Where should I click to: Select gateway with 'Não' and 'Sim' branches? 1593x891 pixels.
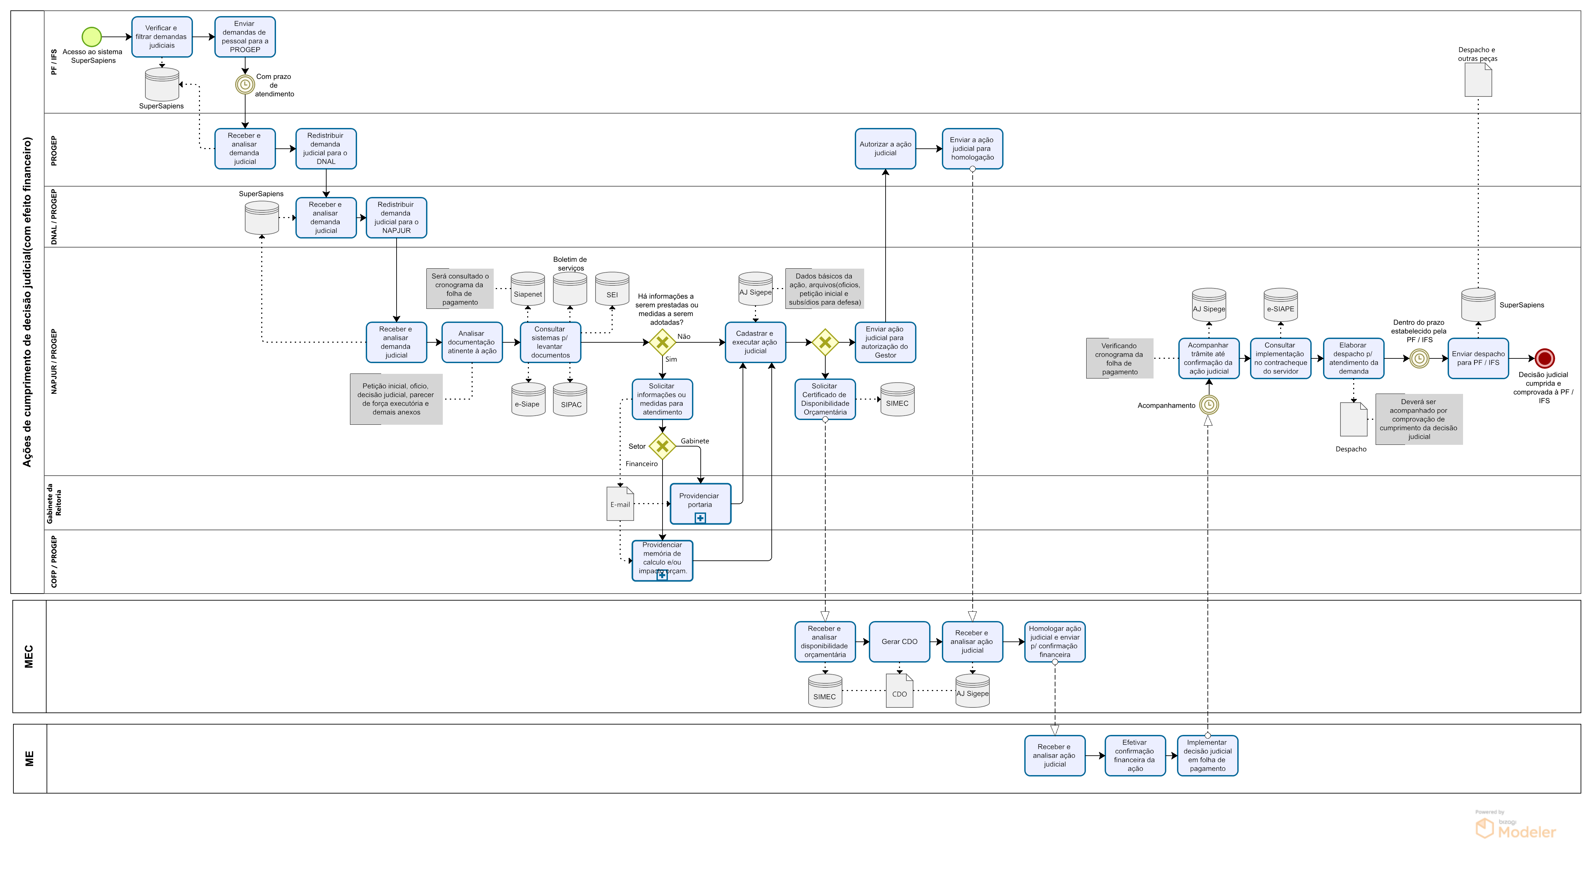(662, 342)
